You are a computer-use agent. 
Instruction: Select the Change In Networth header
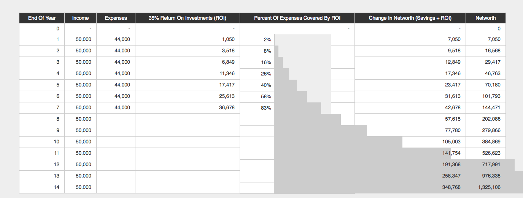click(410, 18)
